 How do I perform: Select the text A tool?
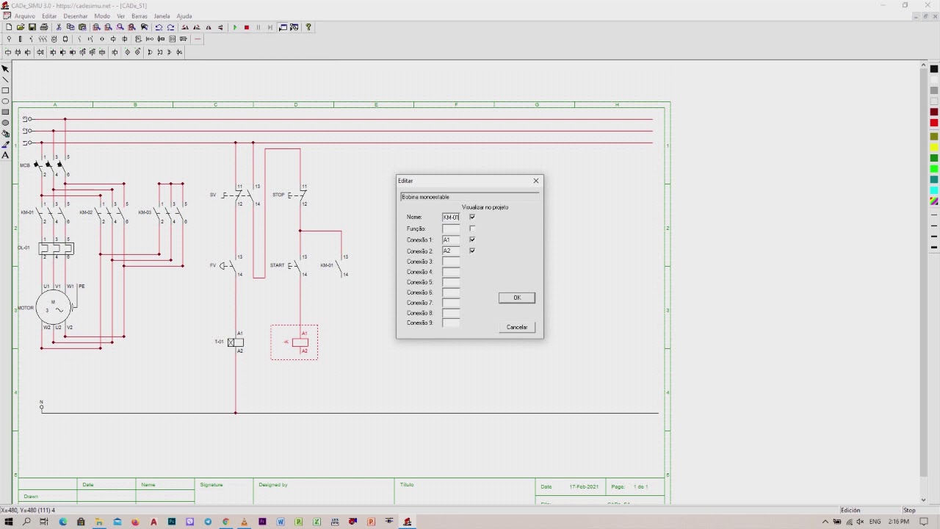[x=5, y=155]
